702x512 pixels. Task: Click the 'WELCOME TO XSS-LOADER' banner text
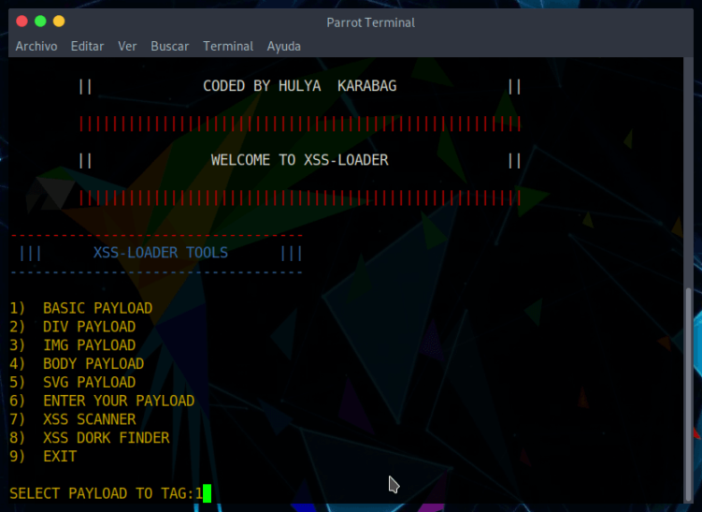pos(299,160)
